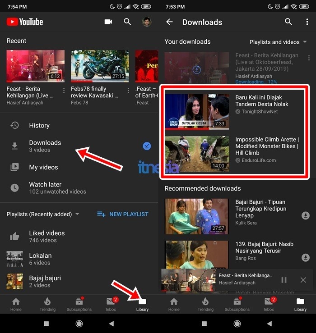Tap Android recents button on the right screen

(x=204, y=324)
